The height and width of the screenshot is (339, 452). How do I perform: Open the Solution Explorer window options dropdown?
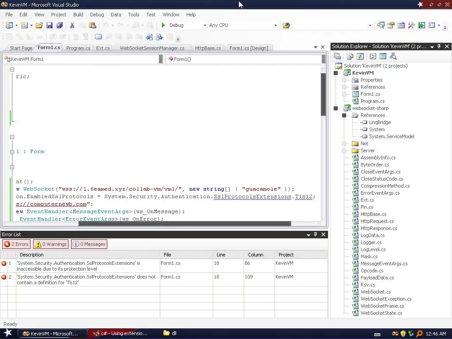point(432,47)
